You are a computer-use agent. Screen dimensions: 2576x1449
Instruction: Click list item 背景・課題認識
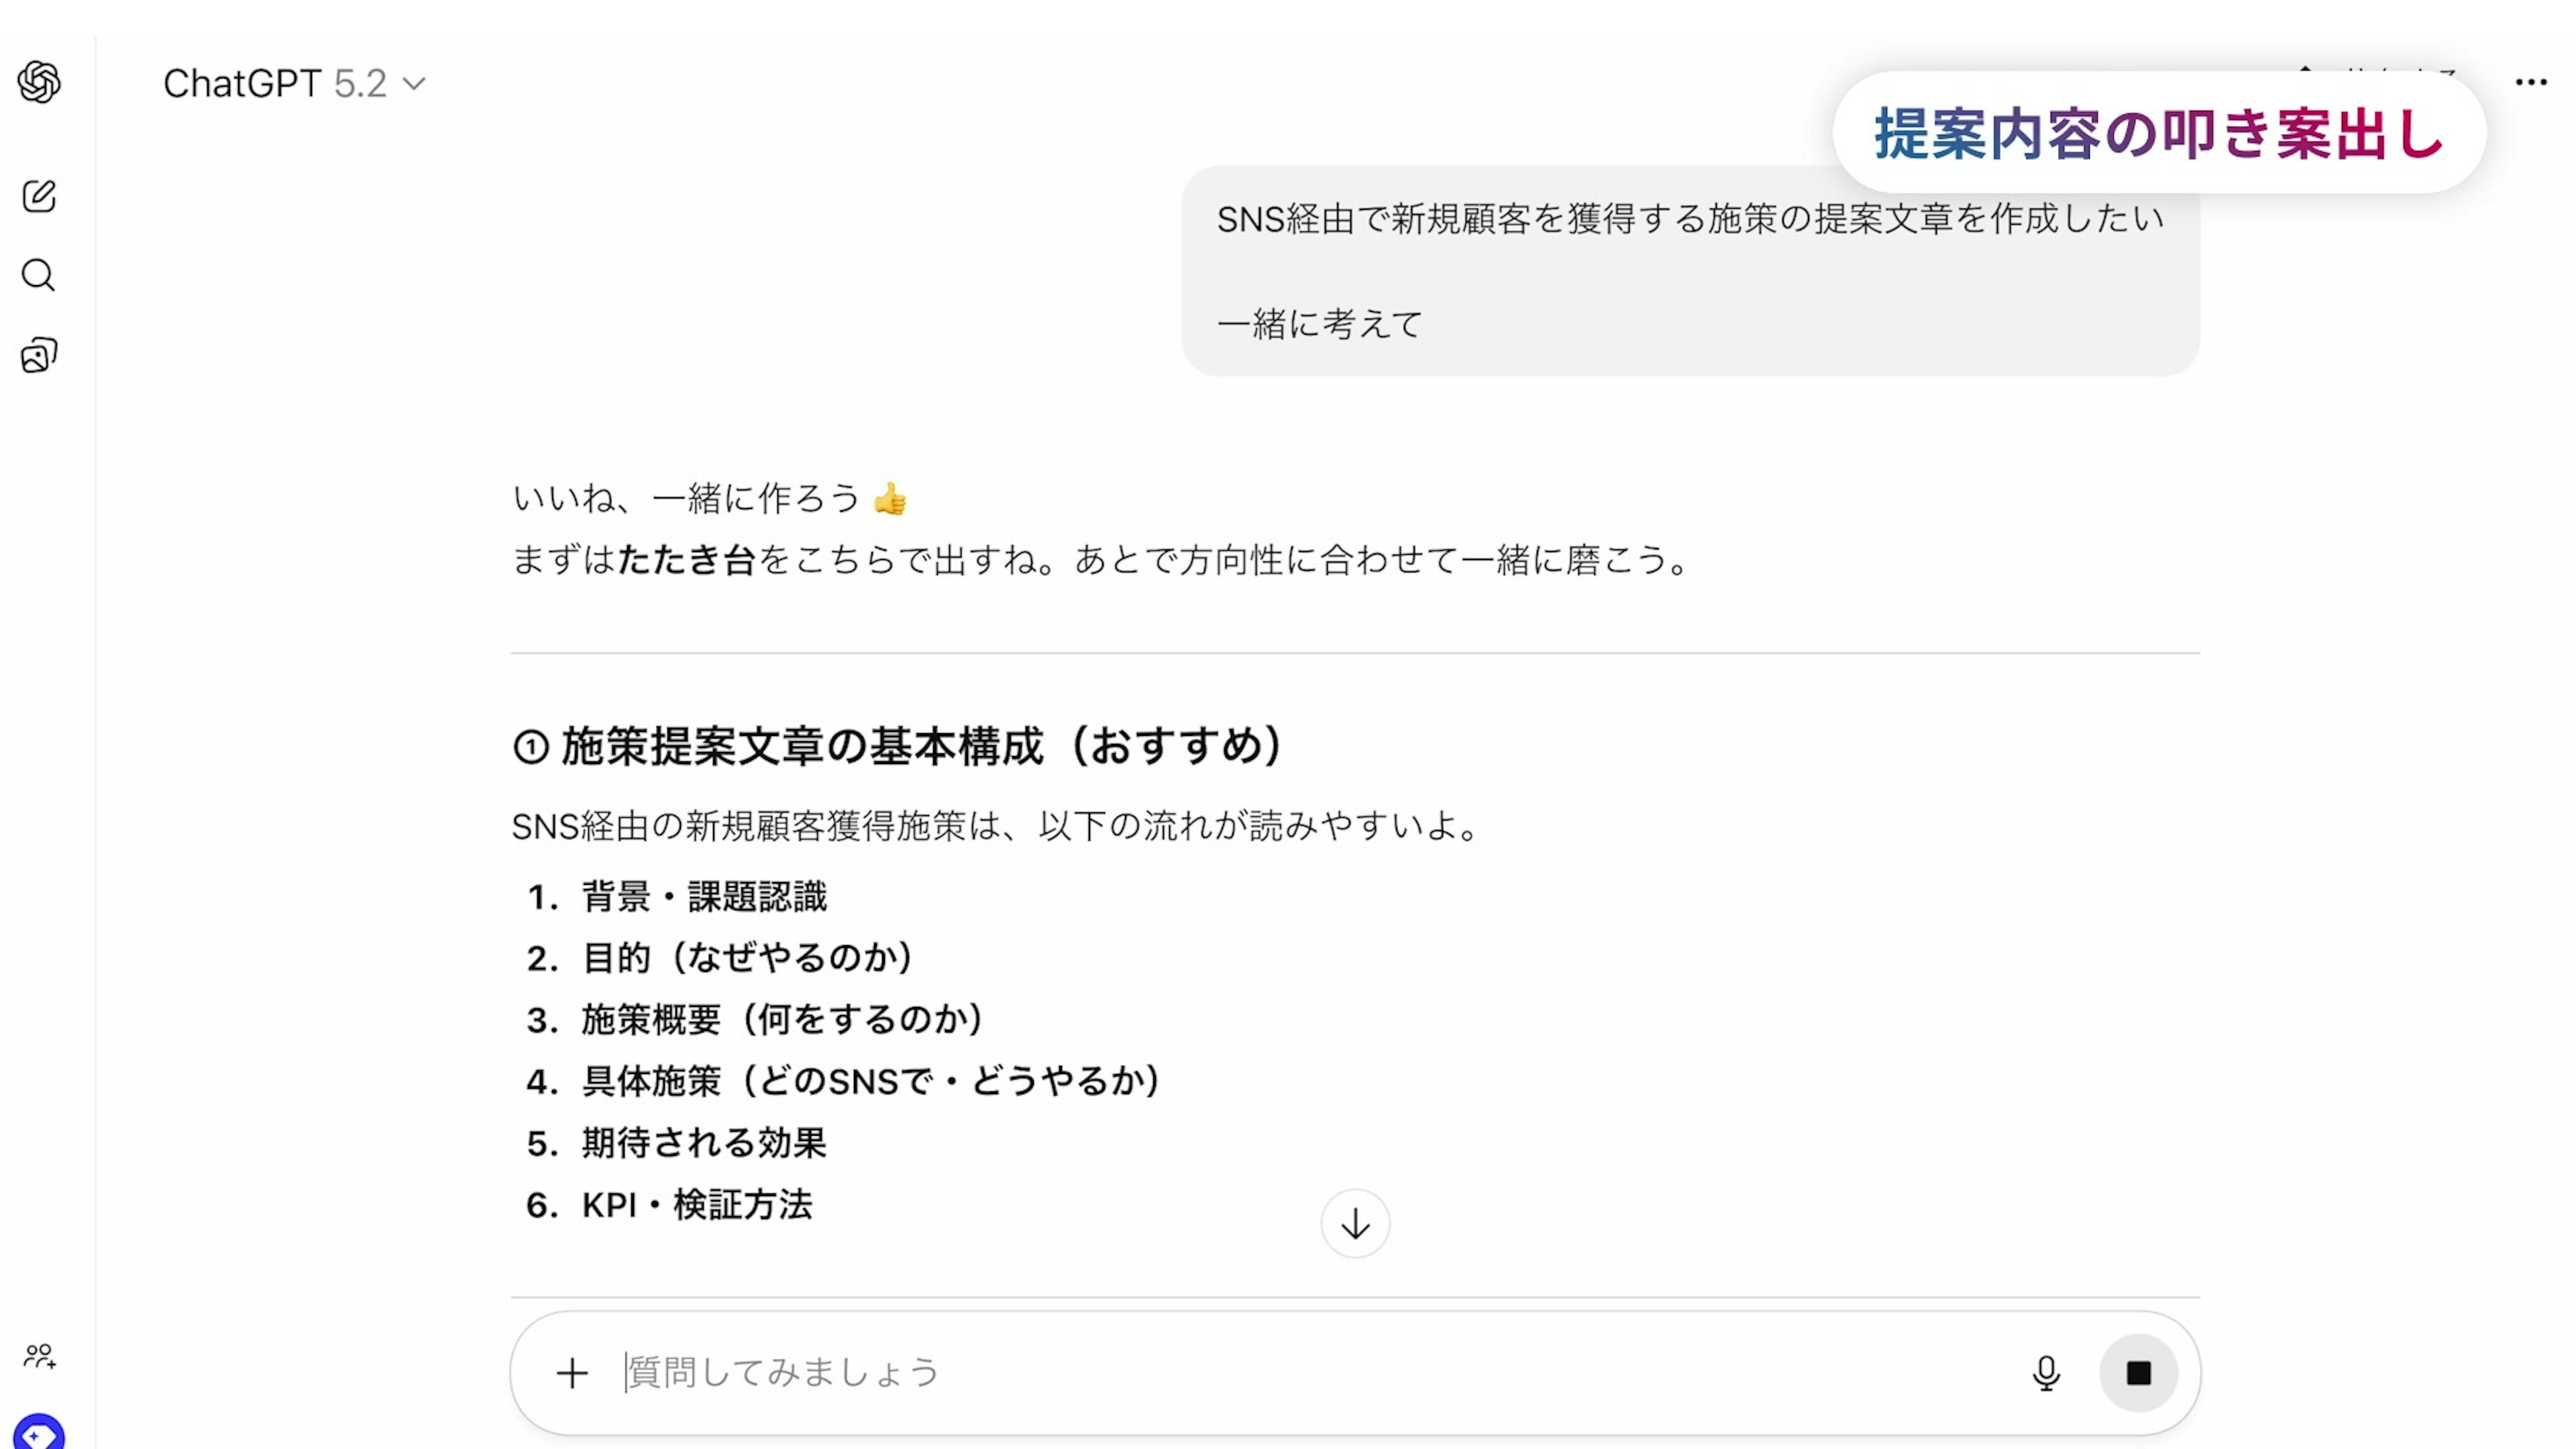tap(704, 897)
